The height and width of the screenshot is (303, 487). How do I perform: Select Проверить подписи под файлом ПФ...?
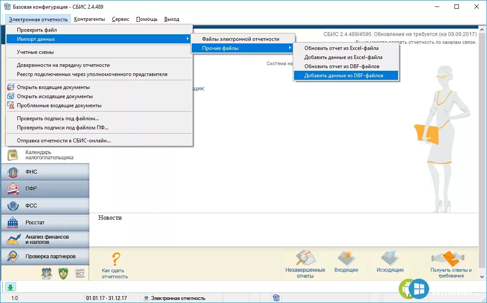99,128
